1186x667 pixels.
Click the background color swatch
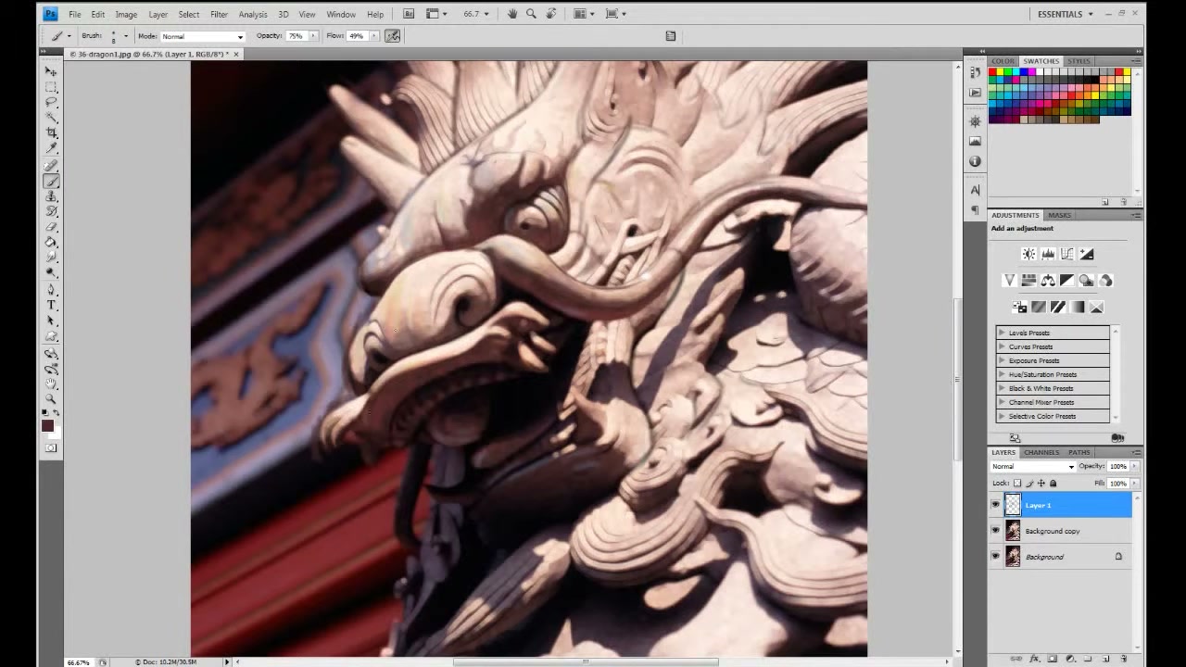pos(56,433)
